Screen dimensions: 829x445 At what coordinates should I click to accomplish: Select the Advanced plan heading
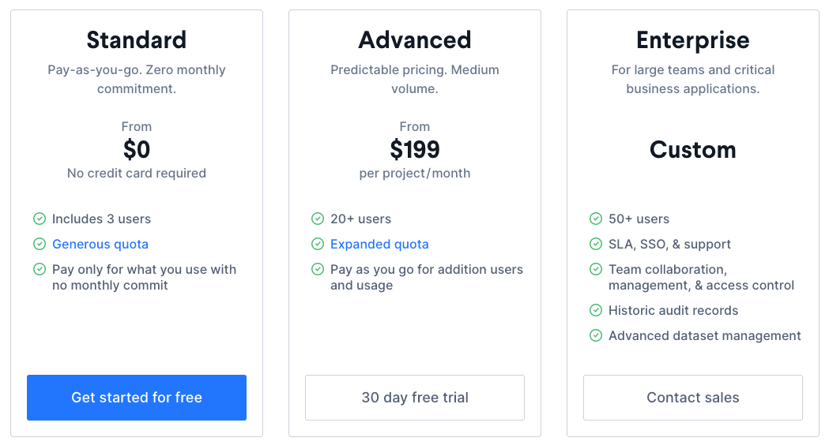[415, 39]
